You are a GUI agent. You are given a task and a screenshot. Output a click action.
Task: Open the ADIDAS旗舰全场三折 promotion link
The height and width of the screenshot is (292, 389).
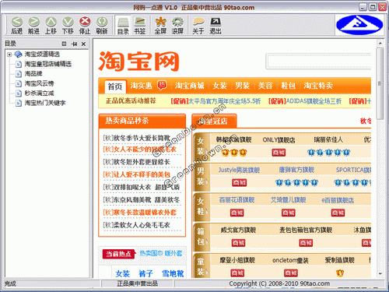305,101
